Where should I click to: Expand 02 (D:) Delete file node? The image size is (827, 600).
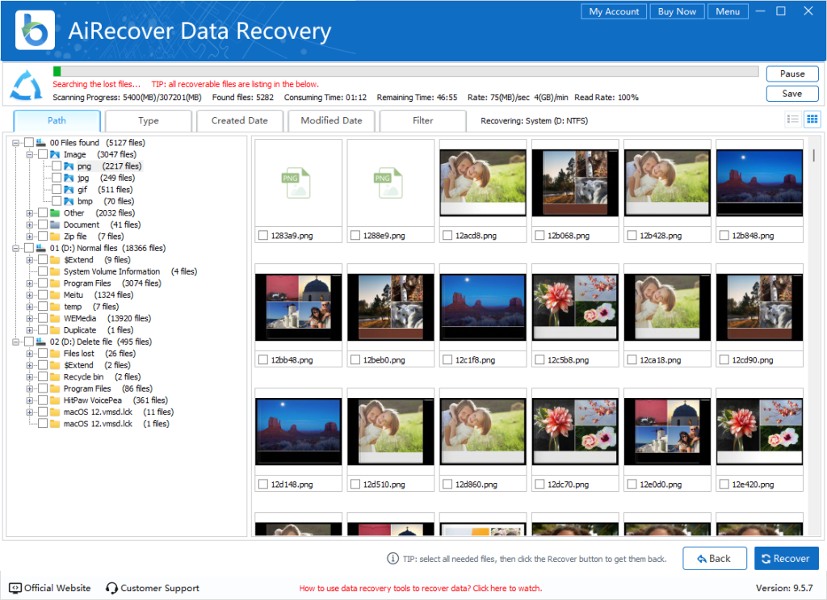(x=15, y=342)
